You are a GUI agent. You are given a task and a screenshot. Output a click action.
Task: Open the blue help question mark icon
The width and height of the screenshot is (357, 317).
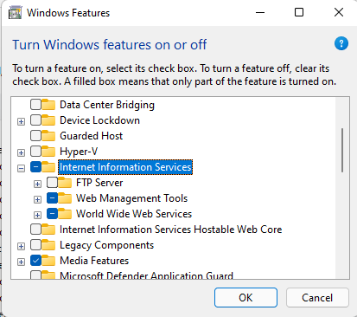(341, 44)
